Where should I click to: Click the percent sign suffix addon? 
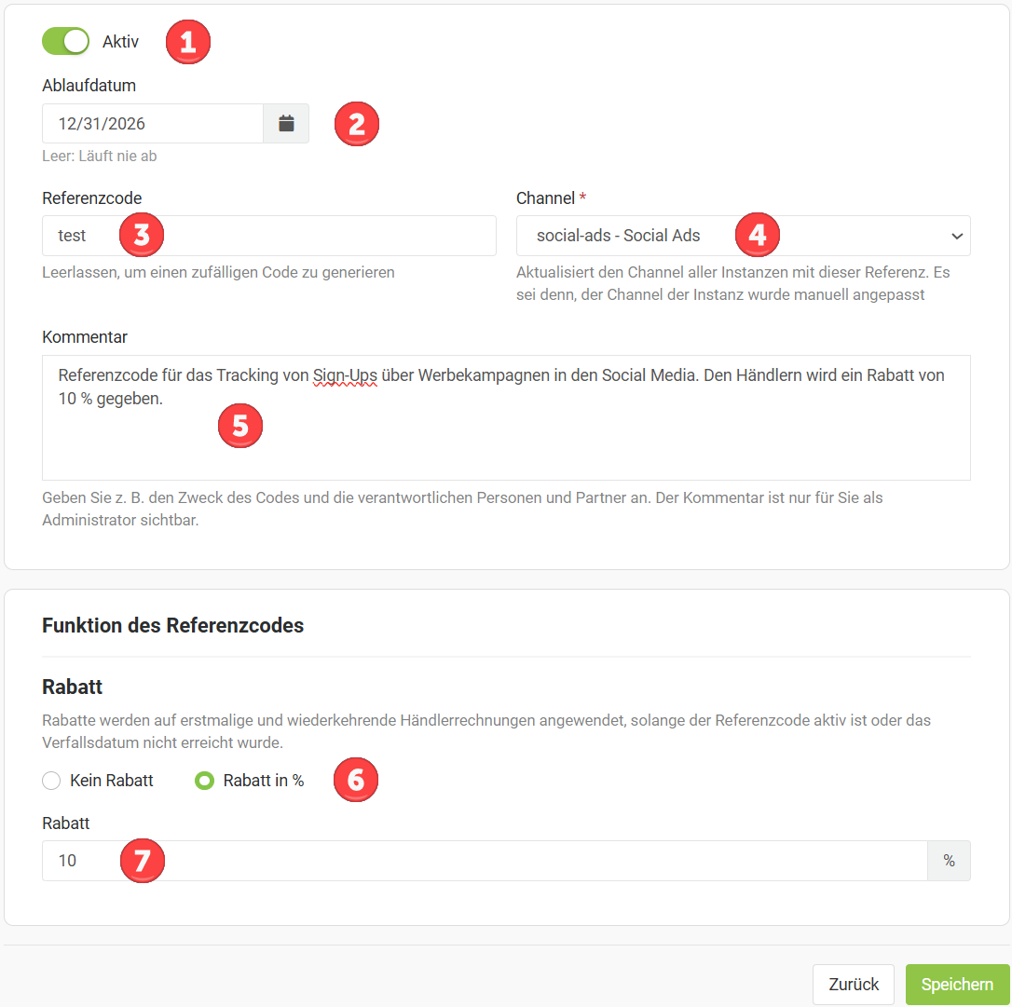tap(949, 861)
